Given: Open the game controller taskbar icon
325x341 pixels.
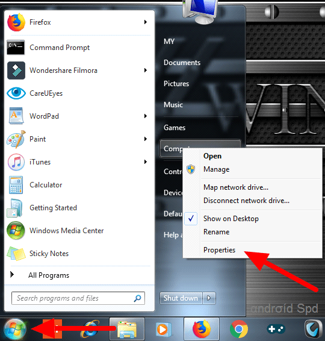Looking at the screenshot, I should pyautogui.click(x=276, y=329).
